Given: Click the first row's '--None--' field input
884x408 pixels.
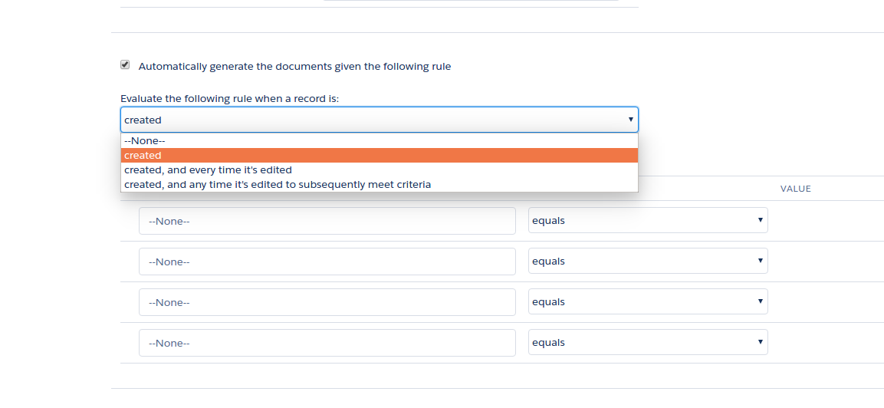Looking at the screenshot, I should pyautogui.click(x=327, y=221).
